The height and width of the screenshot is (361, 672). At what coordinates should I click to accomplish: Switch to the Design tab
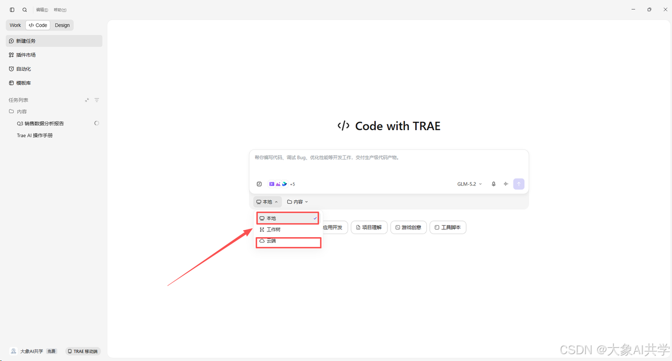pyautogui.click(x=62, y=25)
